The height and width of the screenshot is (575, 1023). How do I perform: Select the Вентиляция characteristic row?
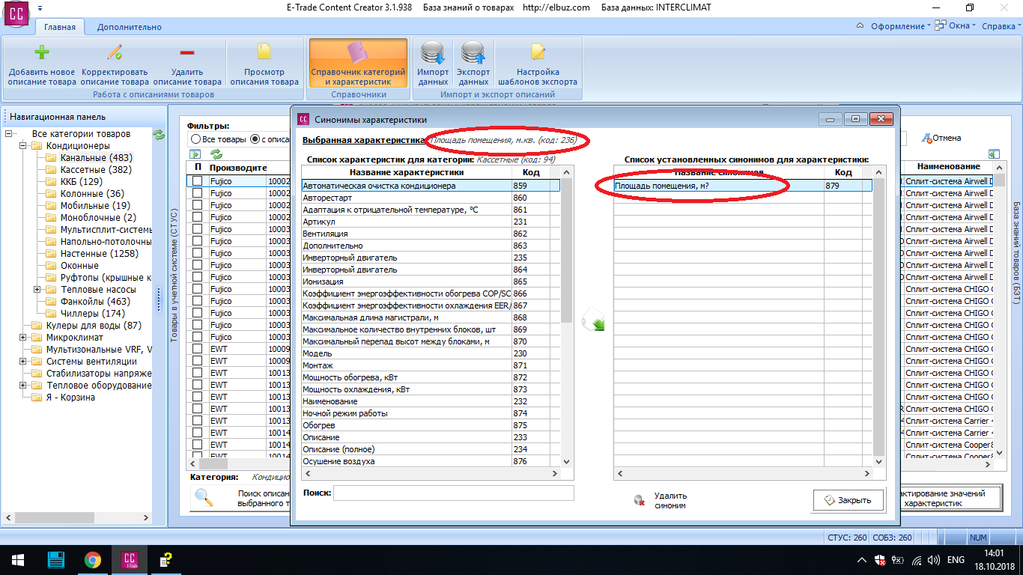pos(407,234)
